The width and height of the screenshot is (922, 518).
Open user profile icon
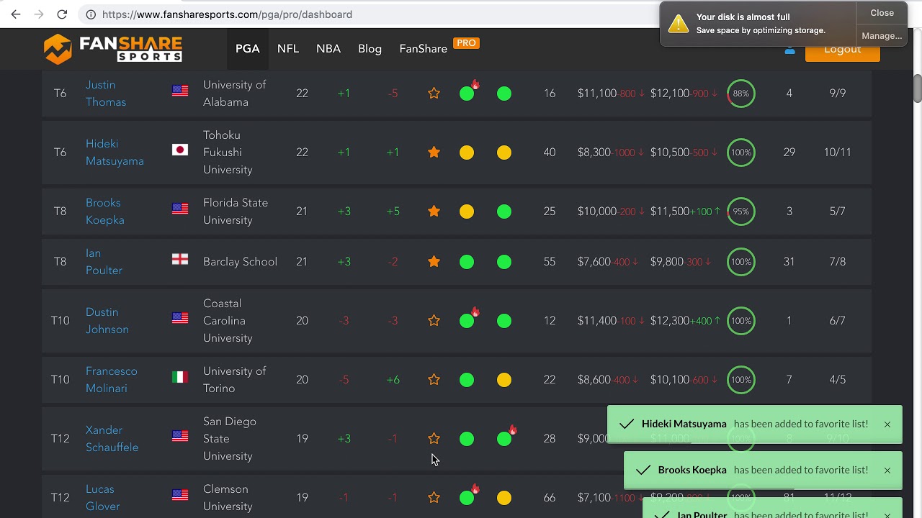click(789, 50)
